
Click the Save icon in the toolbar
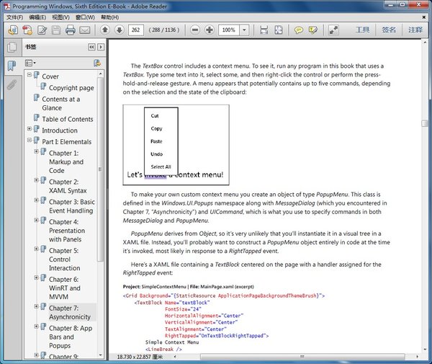point(56,30)
